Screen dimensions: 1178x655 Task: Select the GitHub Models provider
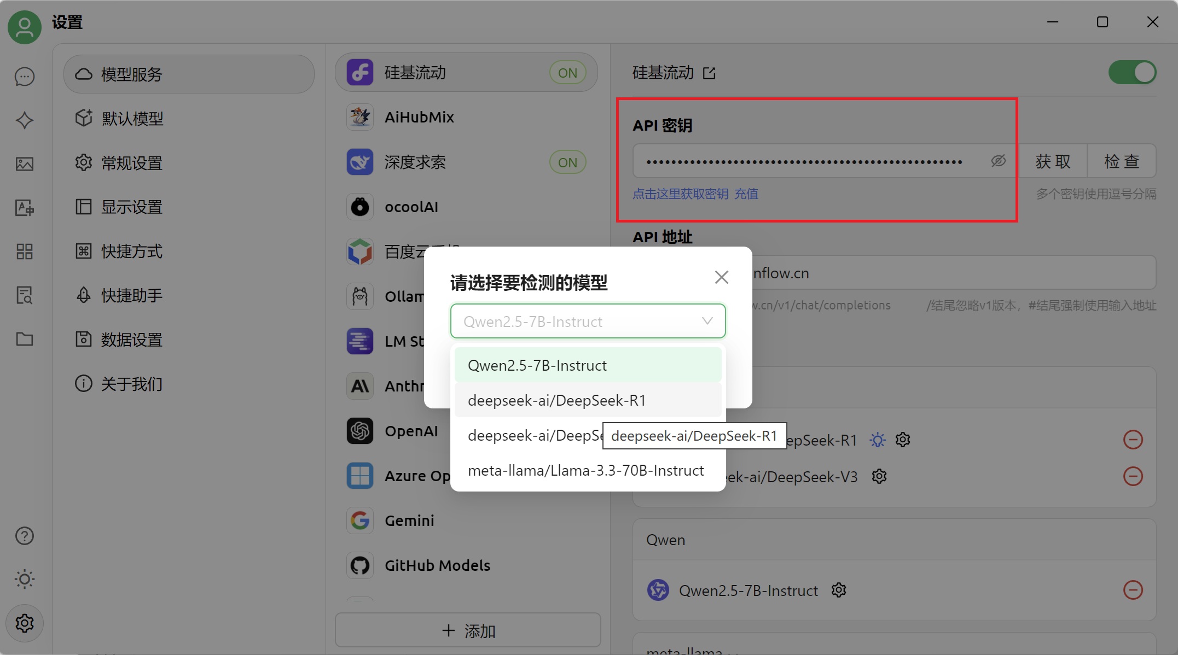click(x=466, y=565)
